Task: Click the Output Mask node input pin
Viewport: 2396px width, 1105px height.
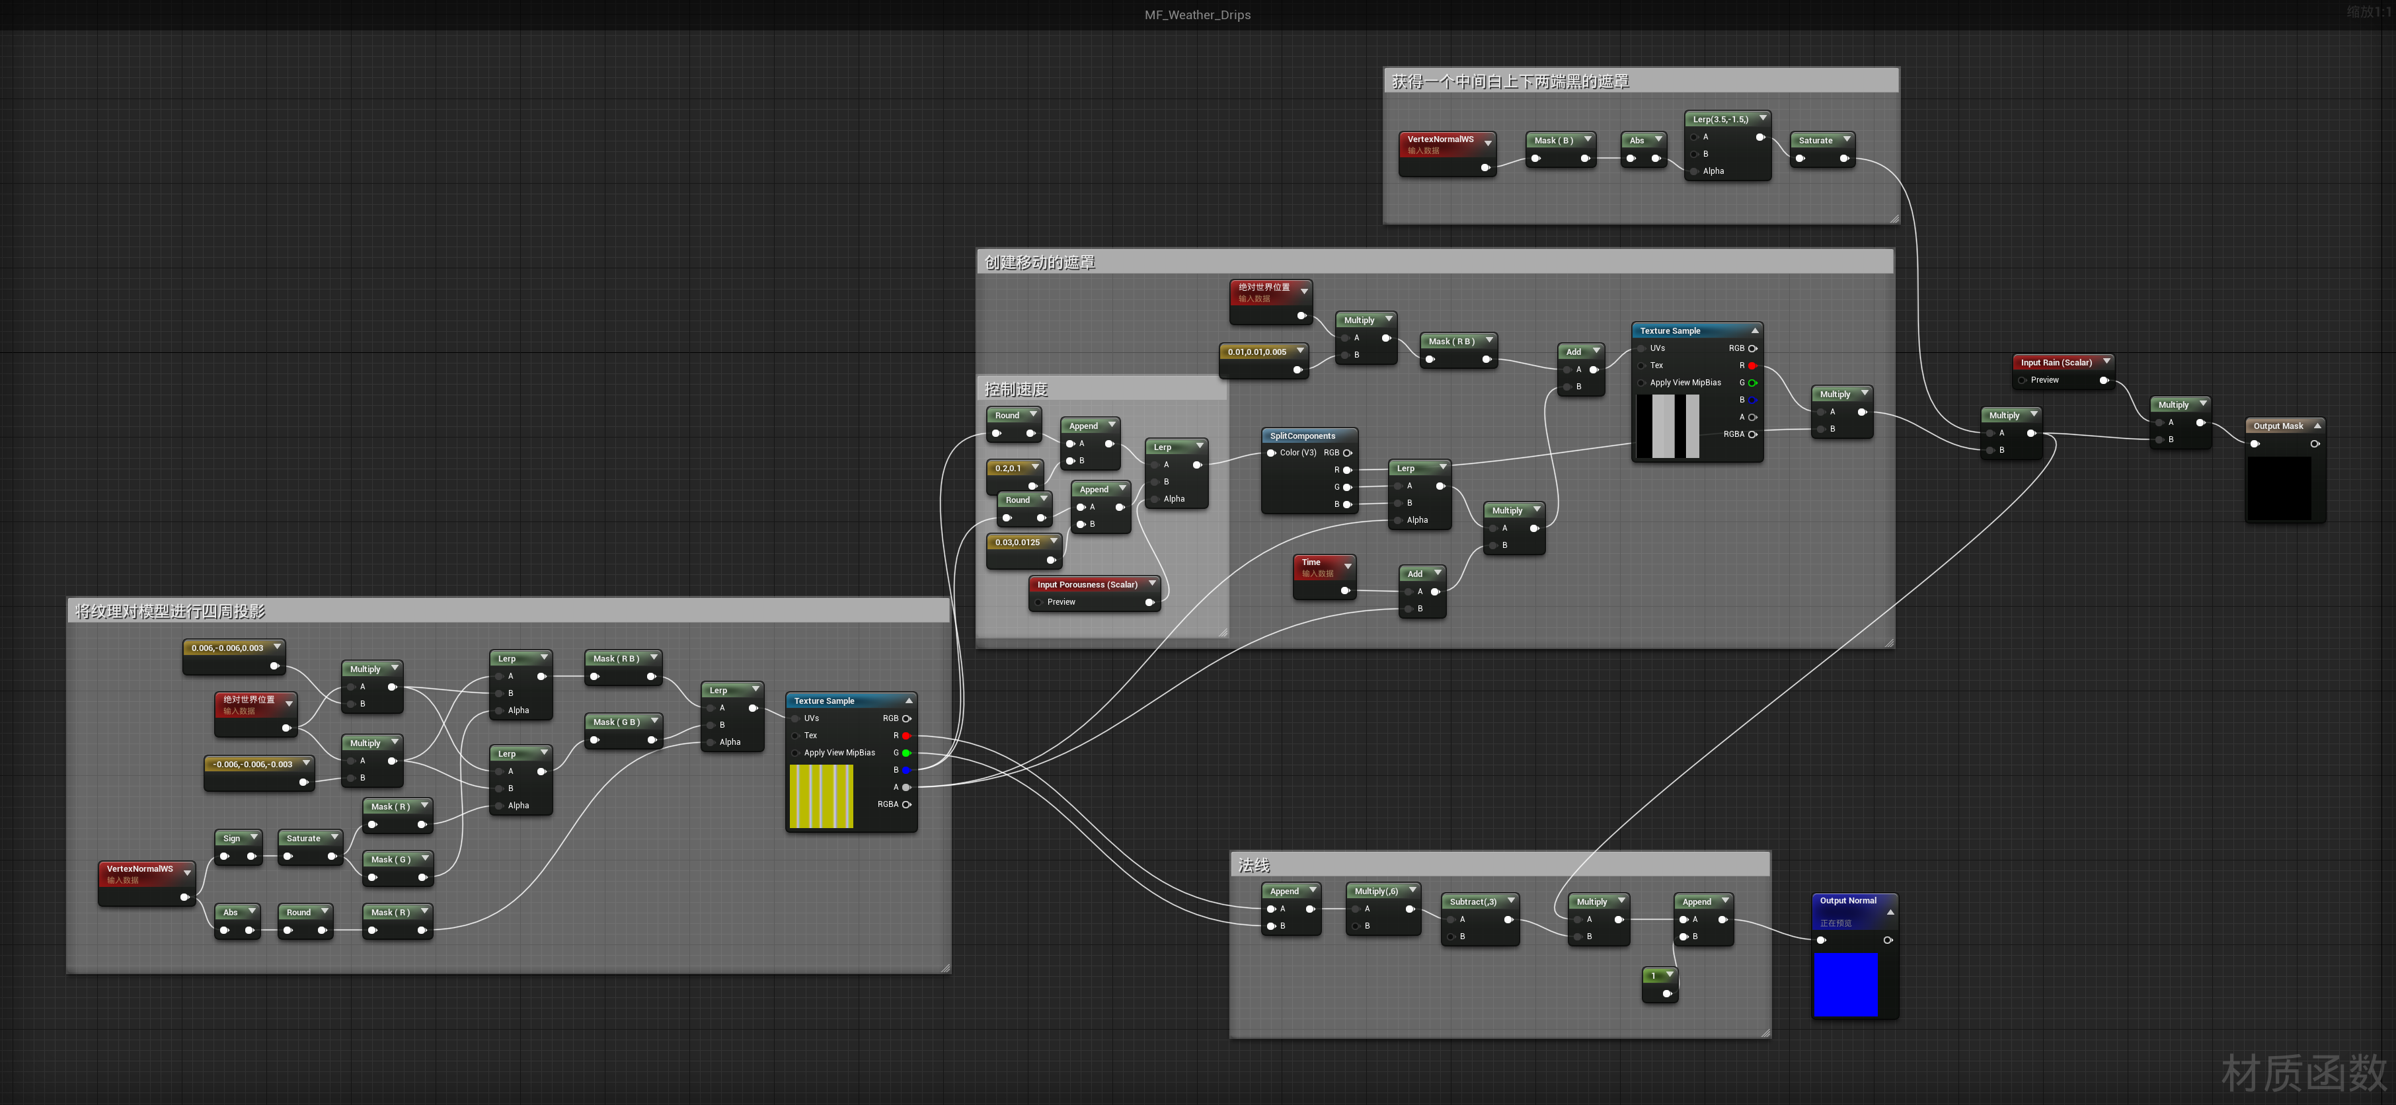Action: (2255, 443)
